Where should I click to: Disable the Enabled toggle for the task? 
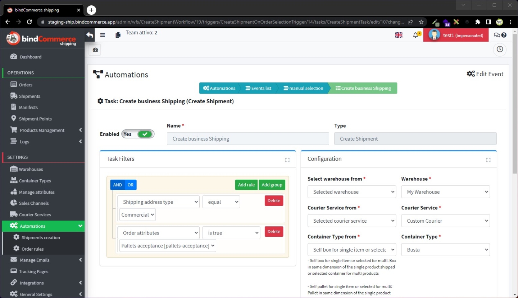tap(138, 134)
